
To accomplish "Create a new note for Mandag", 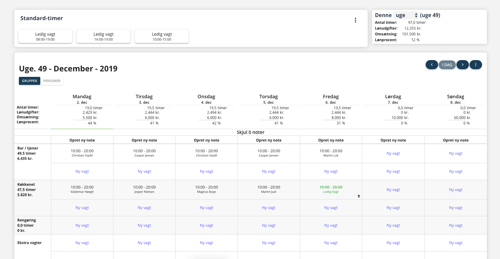I will [82, 140].
